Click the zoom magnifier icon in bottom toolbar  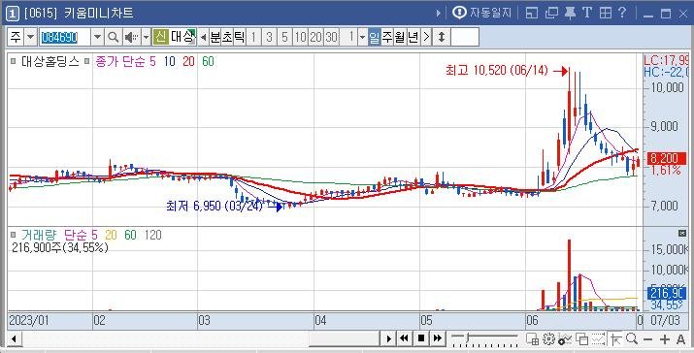pyautogui.click(x=632, y=338)
